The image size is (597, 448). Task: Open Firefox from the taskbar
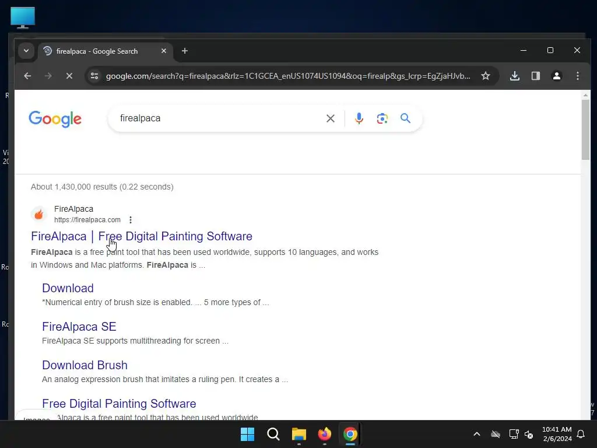point(324,434)
